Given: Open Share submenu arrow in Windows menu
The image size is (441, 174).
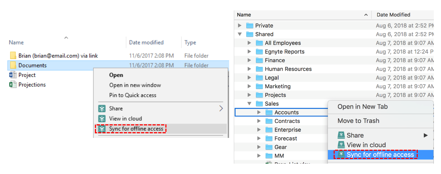Looking at the screenshot, I should point(221,109).
